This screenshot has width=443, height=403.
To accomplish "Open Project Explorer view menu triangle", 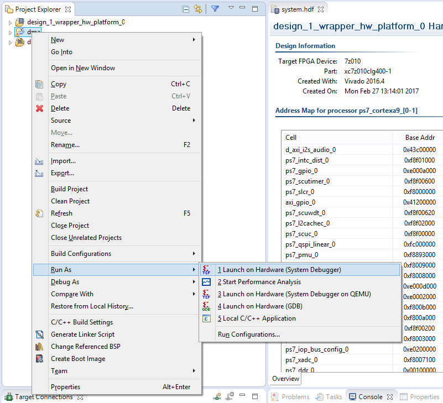I will click(x=231, y=8).
